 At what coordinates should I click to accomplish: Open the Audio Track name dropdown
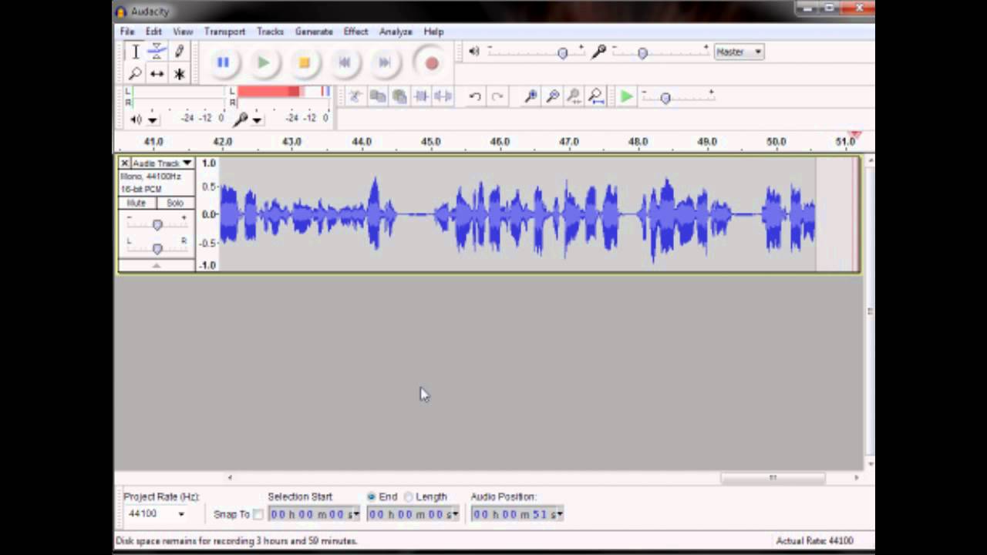pos(162,163)
